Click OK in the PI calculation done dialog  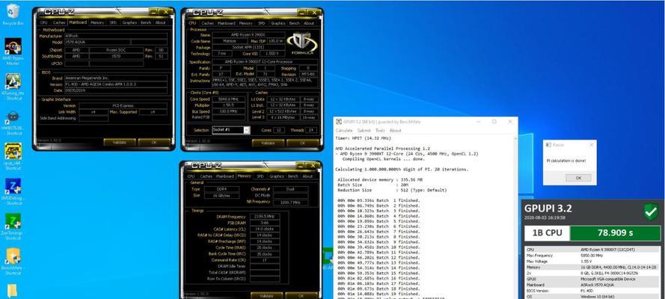click(578, 178)
